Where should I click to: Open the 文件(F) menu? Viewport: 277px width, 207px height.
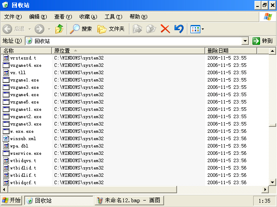[x=13, y=17]
